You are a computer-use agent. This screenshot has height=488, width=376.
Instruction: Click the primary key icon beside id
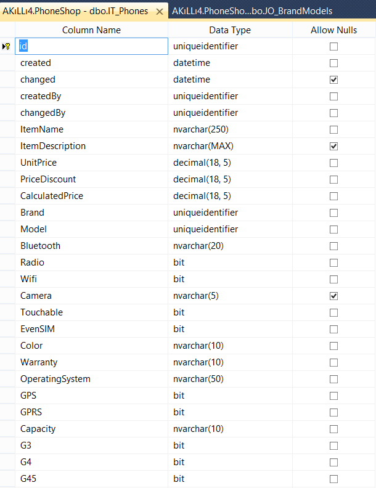[x=6, y=46]
